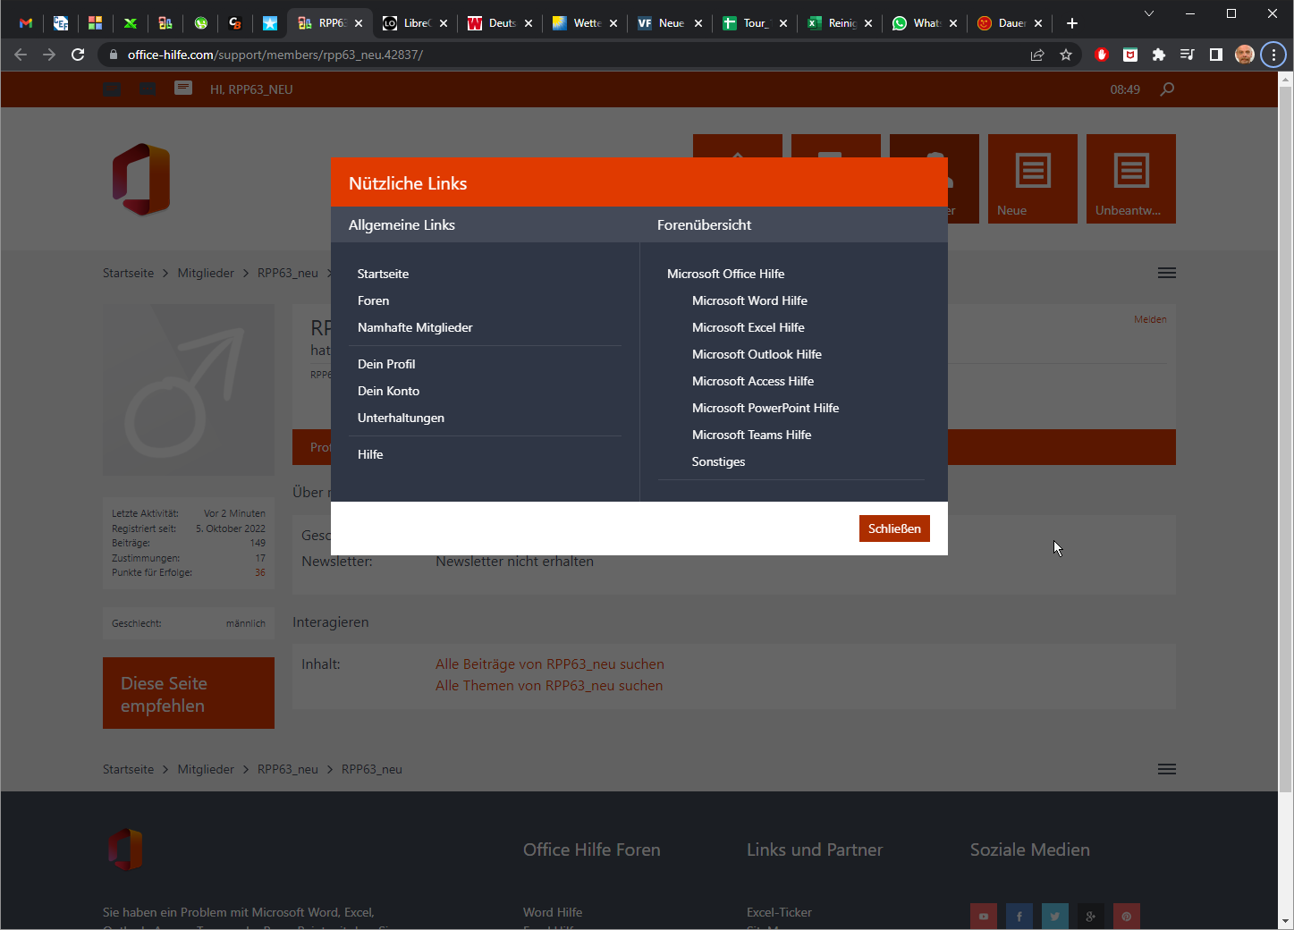
Task: Open tab search dropdown arrow
Action: click(x=1149, y=13)
